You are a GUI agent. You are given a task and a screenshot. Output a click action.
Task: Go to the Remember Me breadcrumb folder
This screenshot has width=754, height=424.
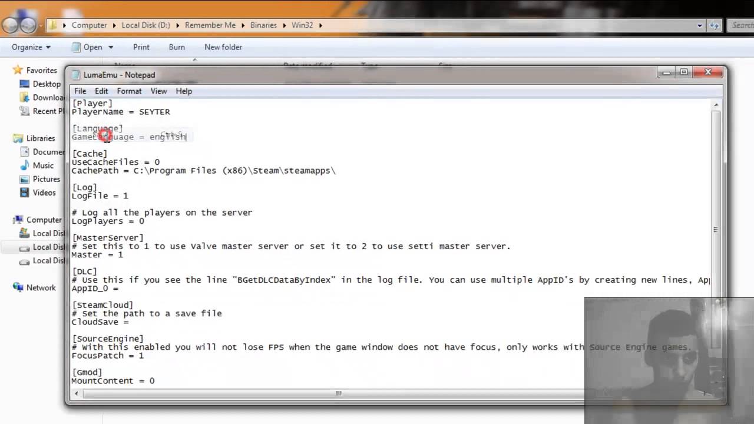pos(210,25)
